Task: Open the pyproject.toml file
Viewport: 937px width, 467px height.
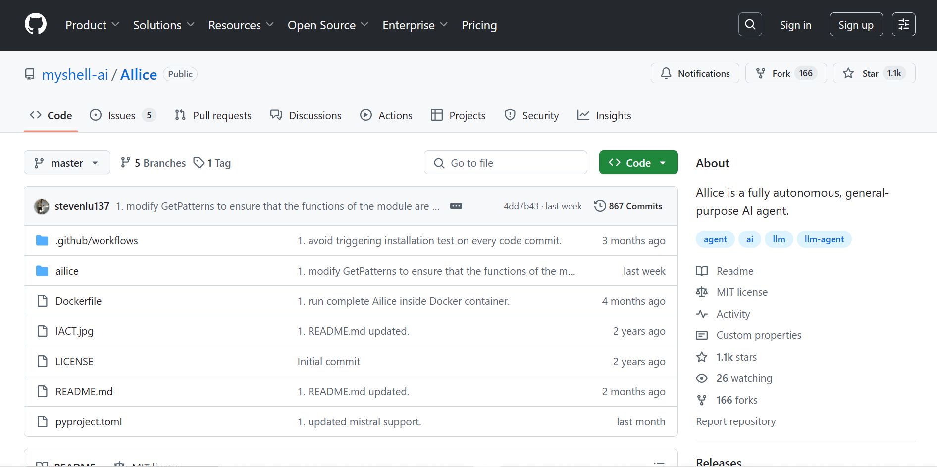Action: pyautogui.click(x=89, y=422)
